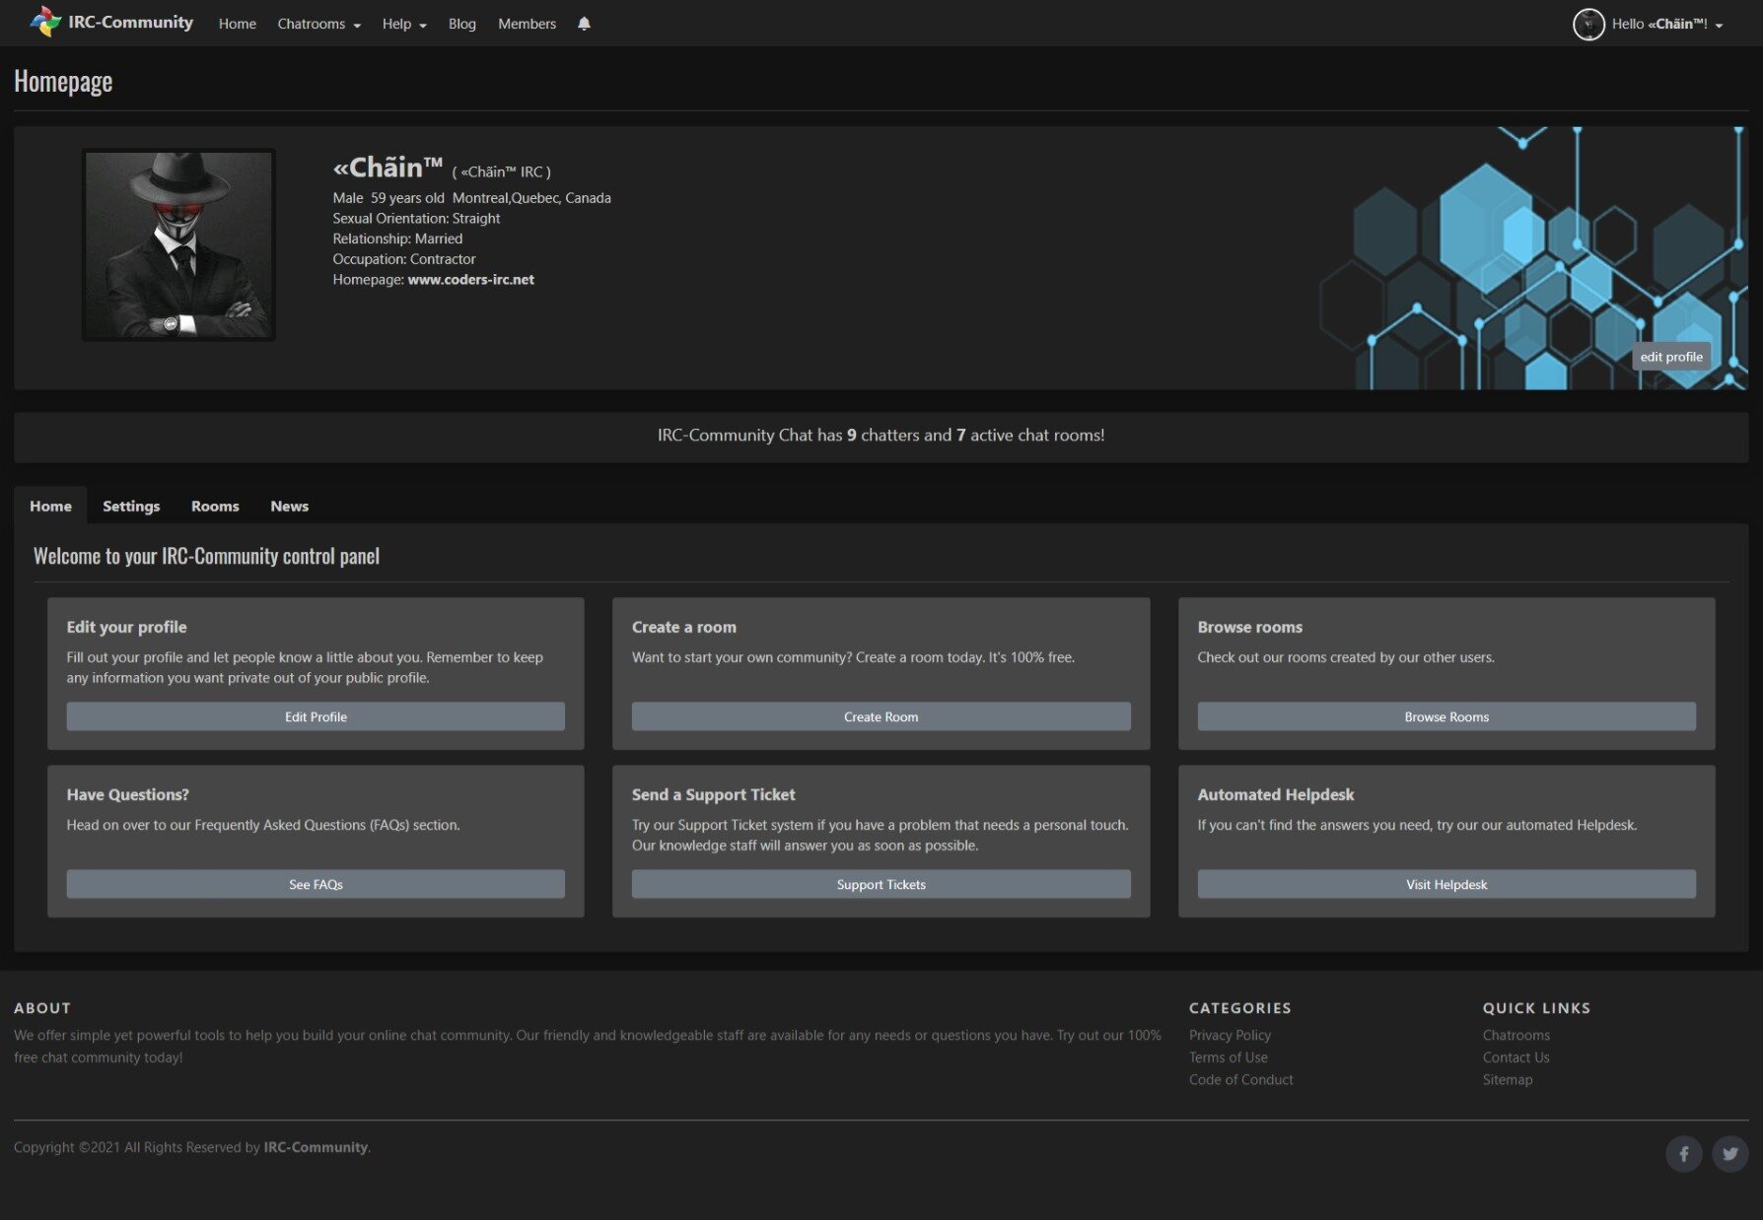Screen dimensions: 1763x1220
Task: Open the Facebook social icon
Action: [x=1683, y=1153]
